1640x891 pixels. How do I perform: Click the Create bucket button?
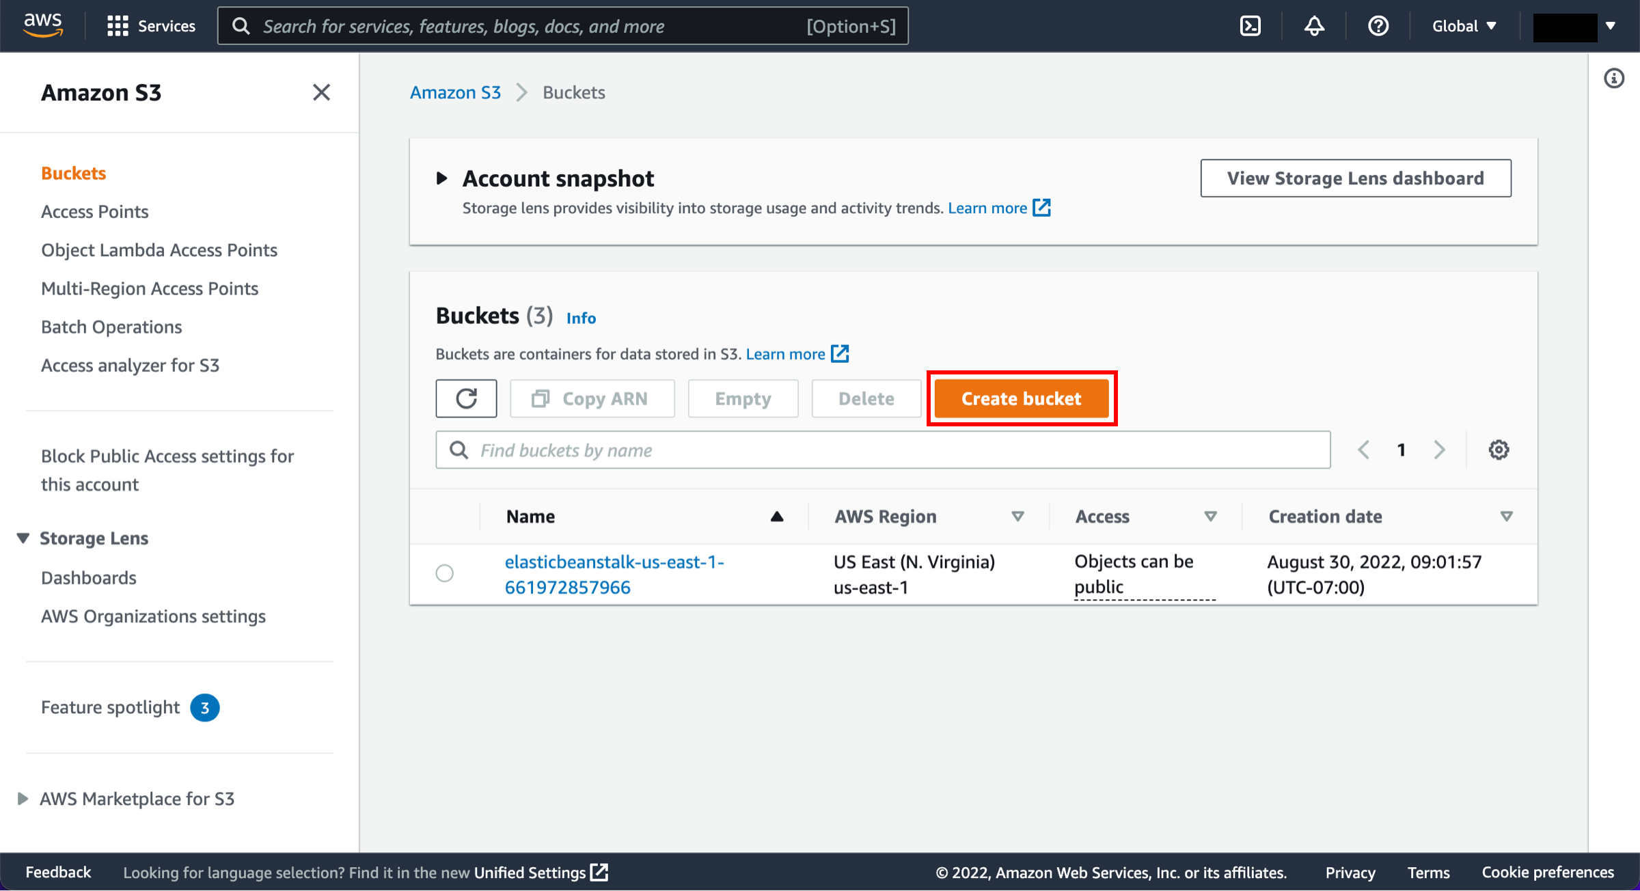click(1021, 398)
